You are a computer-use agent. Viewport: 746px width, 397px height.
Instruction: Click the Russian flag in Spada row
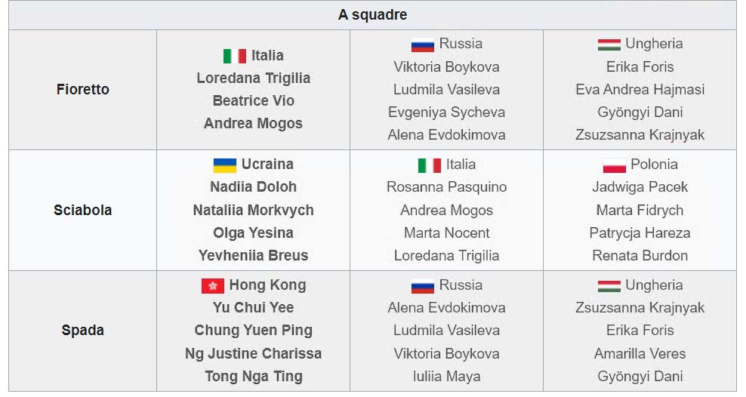423,286
